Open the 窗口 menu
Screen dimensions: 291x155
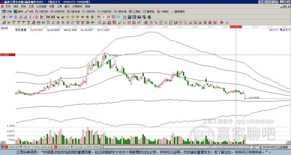[67, 7]
